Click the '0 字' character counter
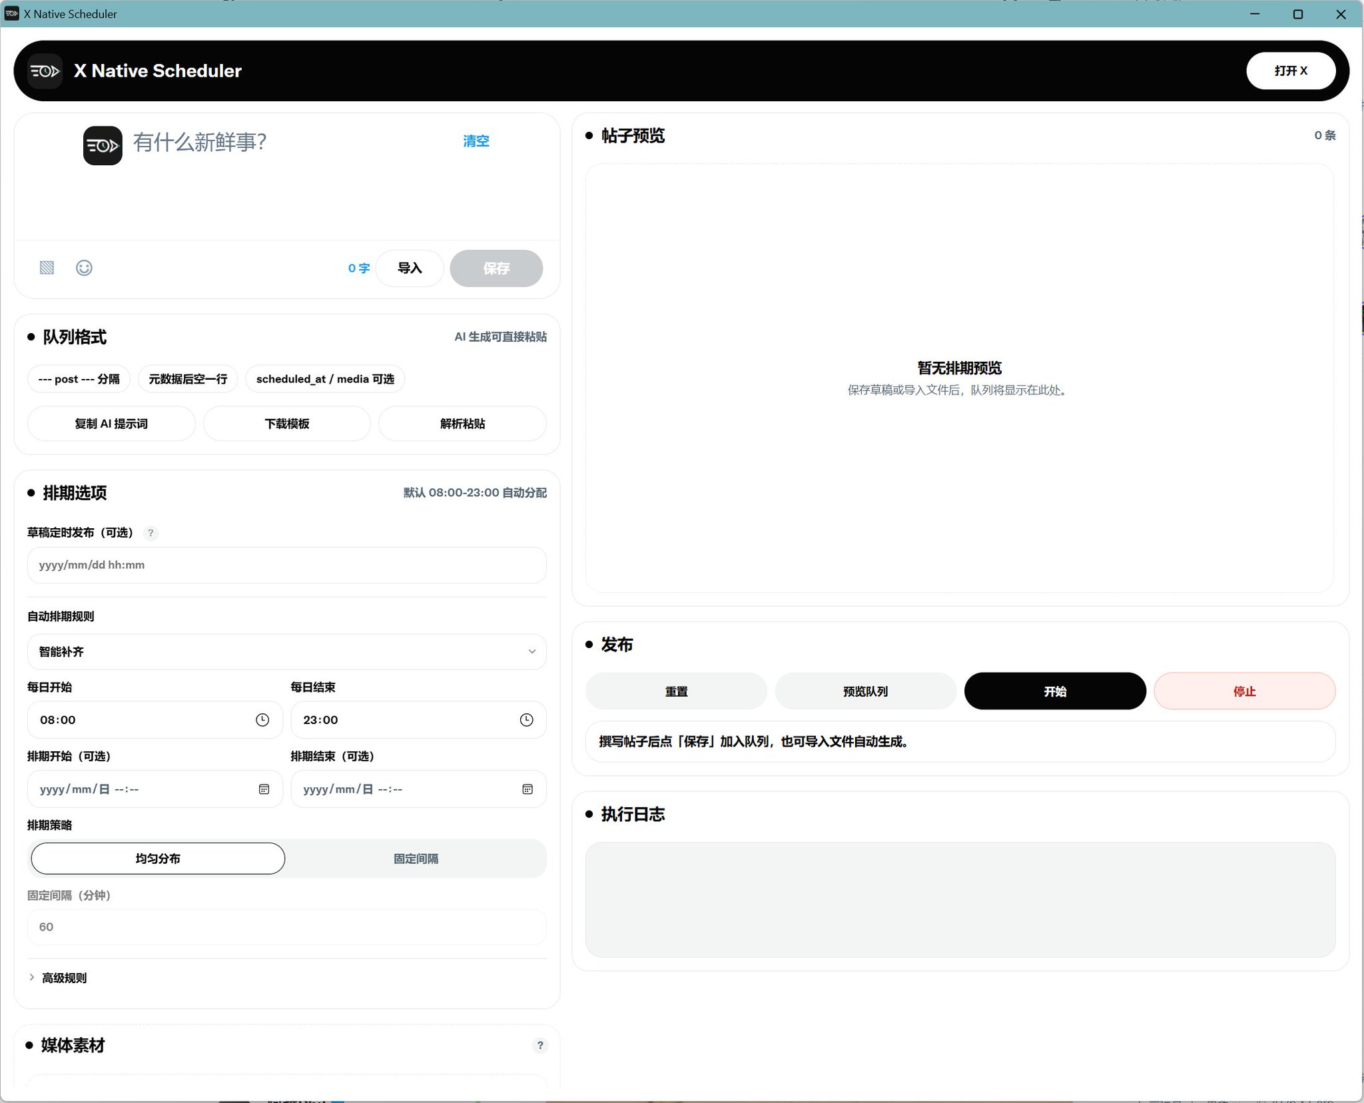This screenshot has width=1364, height=1103. [x=359, y=268]
